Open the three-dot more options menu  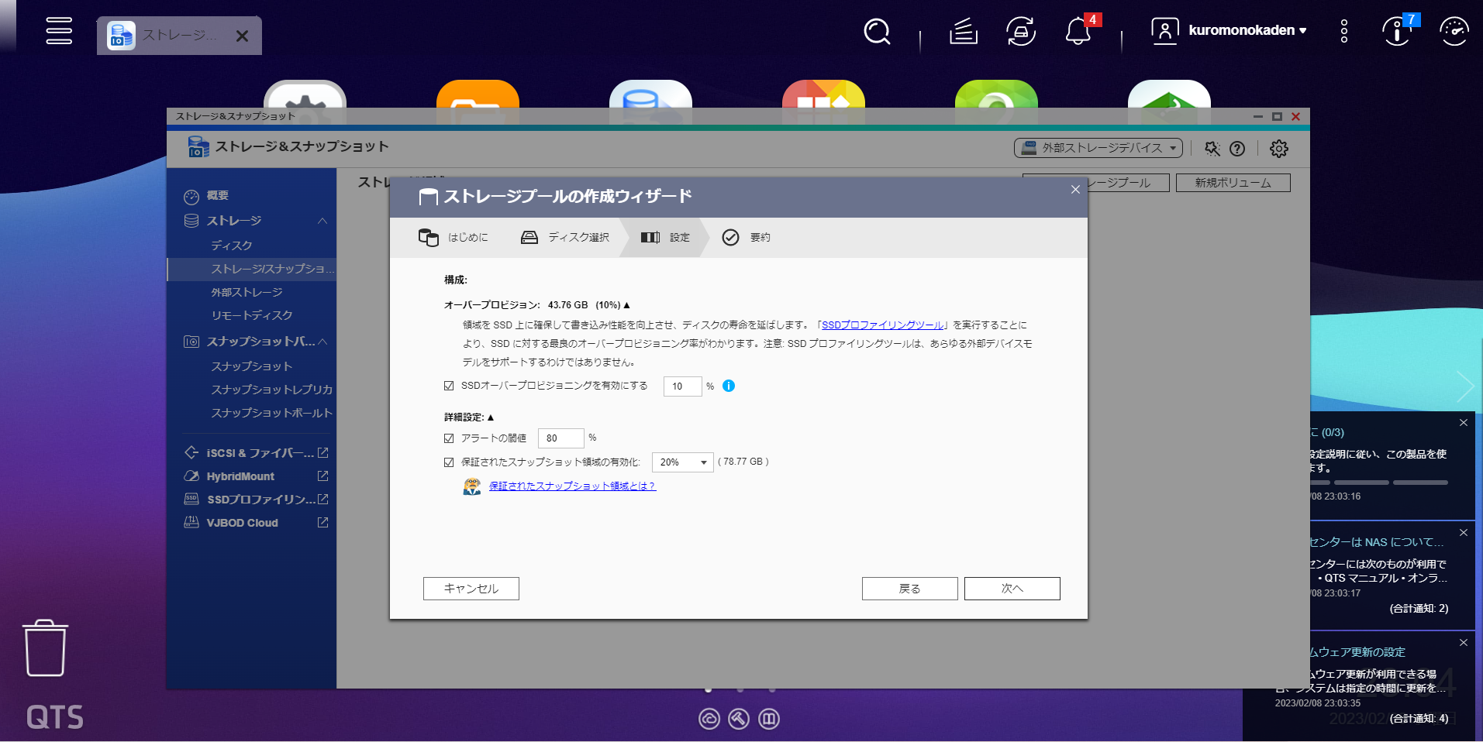click(1343, 31)
